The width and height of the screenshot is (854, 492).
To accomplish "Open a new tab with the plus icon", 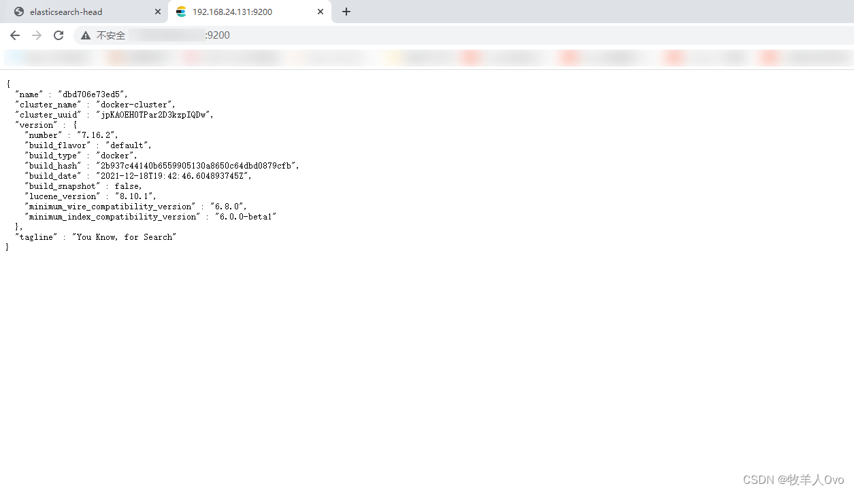I will 346,12.
